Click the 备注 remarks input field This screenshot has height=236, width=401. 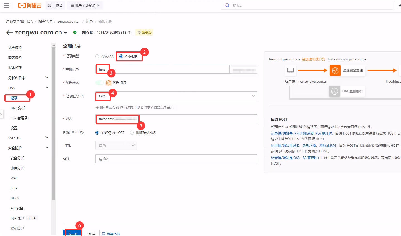pos(176,159)
